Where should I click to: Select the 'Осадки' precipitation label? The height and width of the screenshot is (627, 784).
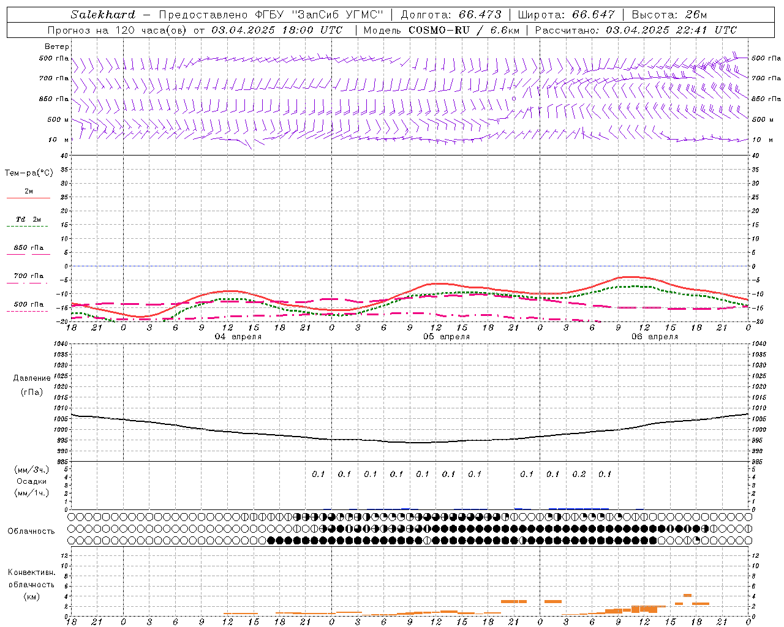[x=32, y=481]
